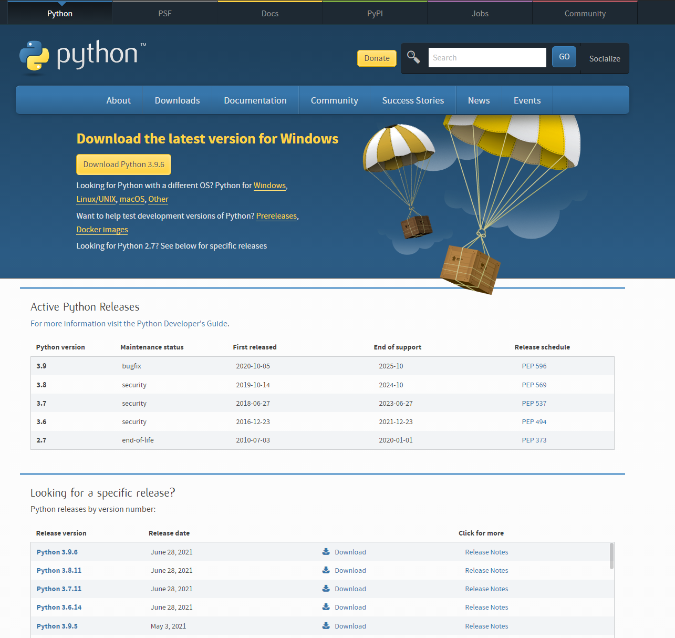Open the Python 3.9.5 release link
This screenshot has height=638, width=675.
point(57,626)
